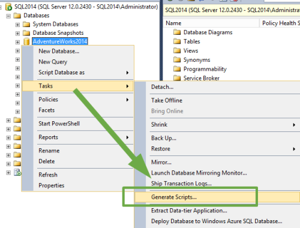
Task: Expand the System Databases node
Action: point(17,25)
